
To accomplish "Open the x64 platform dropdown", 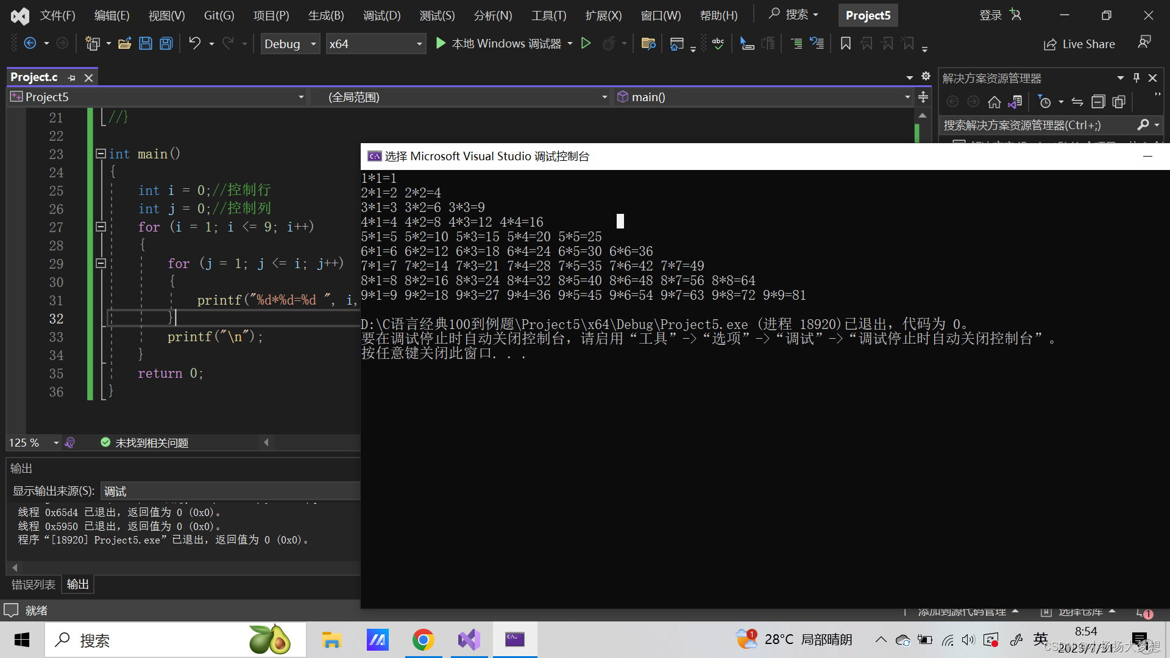I will pyautogui.click(x=419, y=44).
